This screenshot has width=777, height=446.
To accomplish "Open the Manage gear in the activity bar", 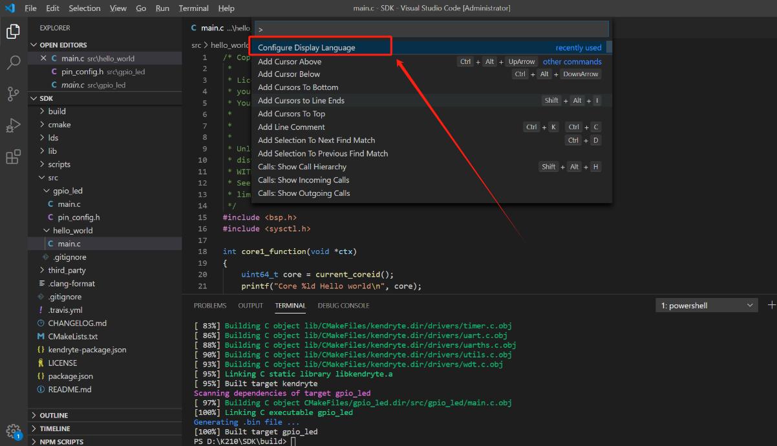I will [x=13, y=431].
